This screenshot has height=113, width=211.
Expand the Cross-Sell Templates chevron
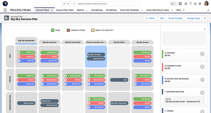click(x=142, y=10)
